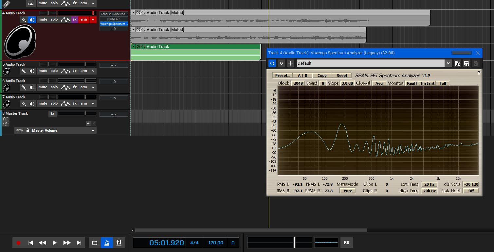Viewport: 494px width, 252px height.
Task: Mute track 4 Audio Track
Action: pos(43,20)
